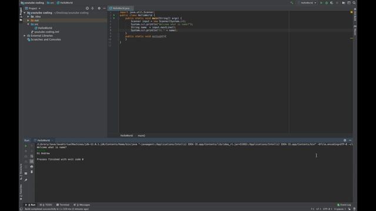Toggle the Ant Build right side tab
The image size is (376, 211).
point(355,14)
